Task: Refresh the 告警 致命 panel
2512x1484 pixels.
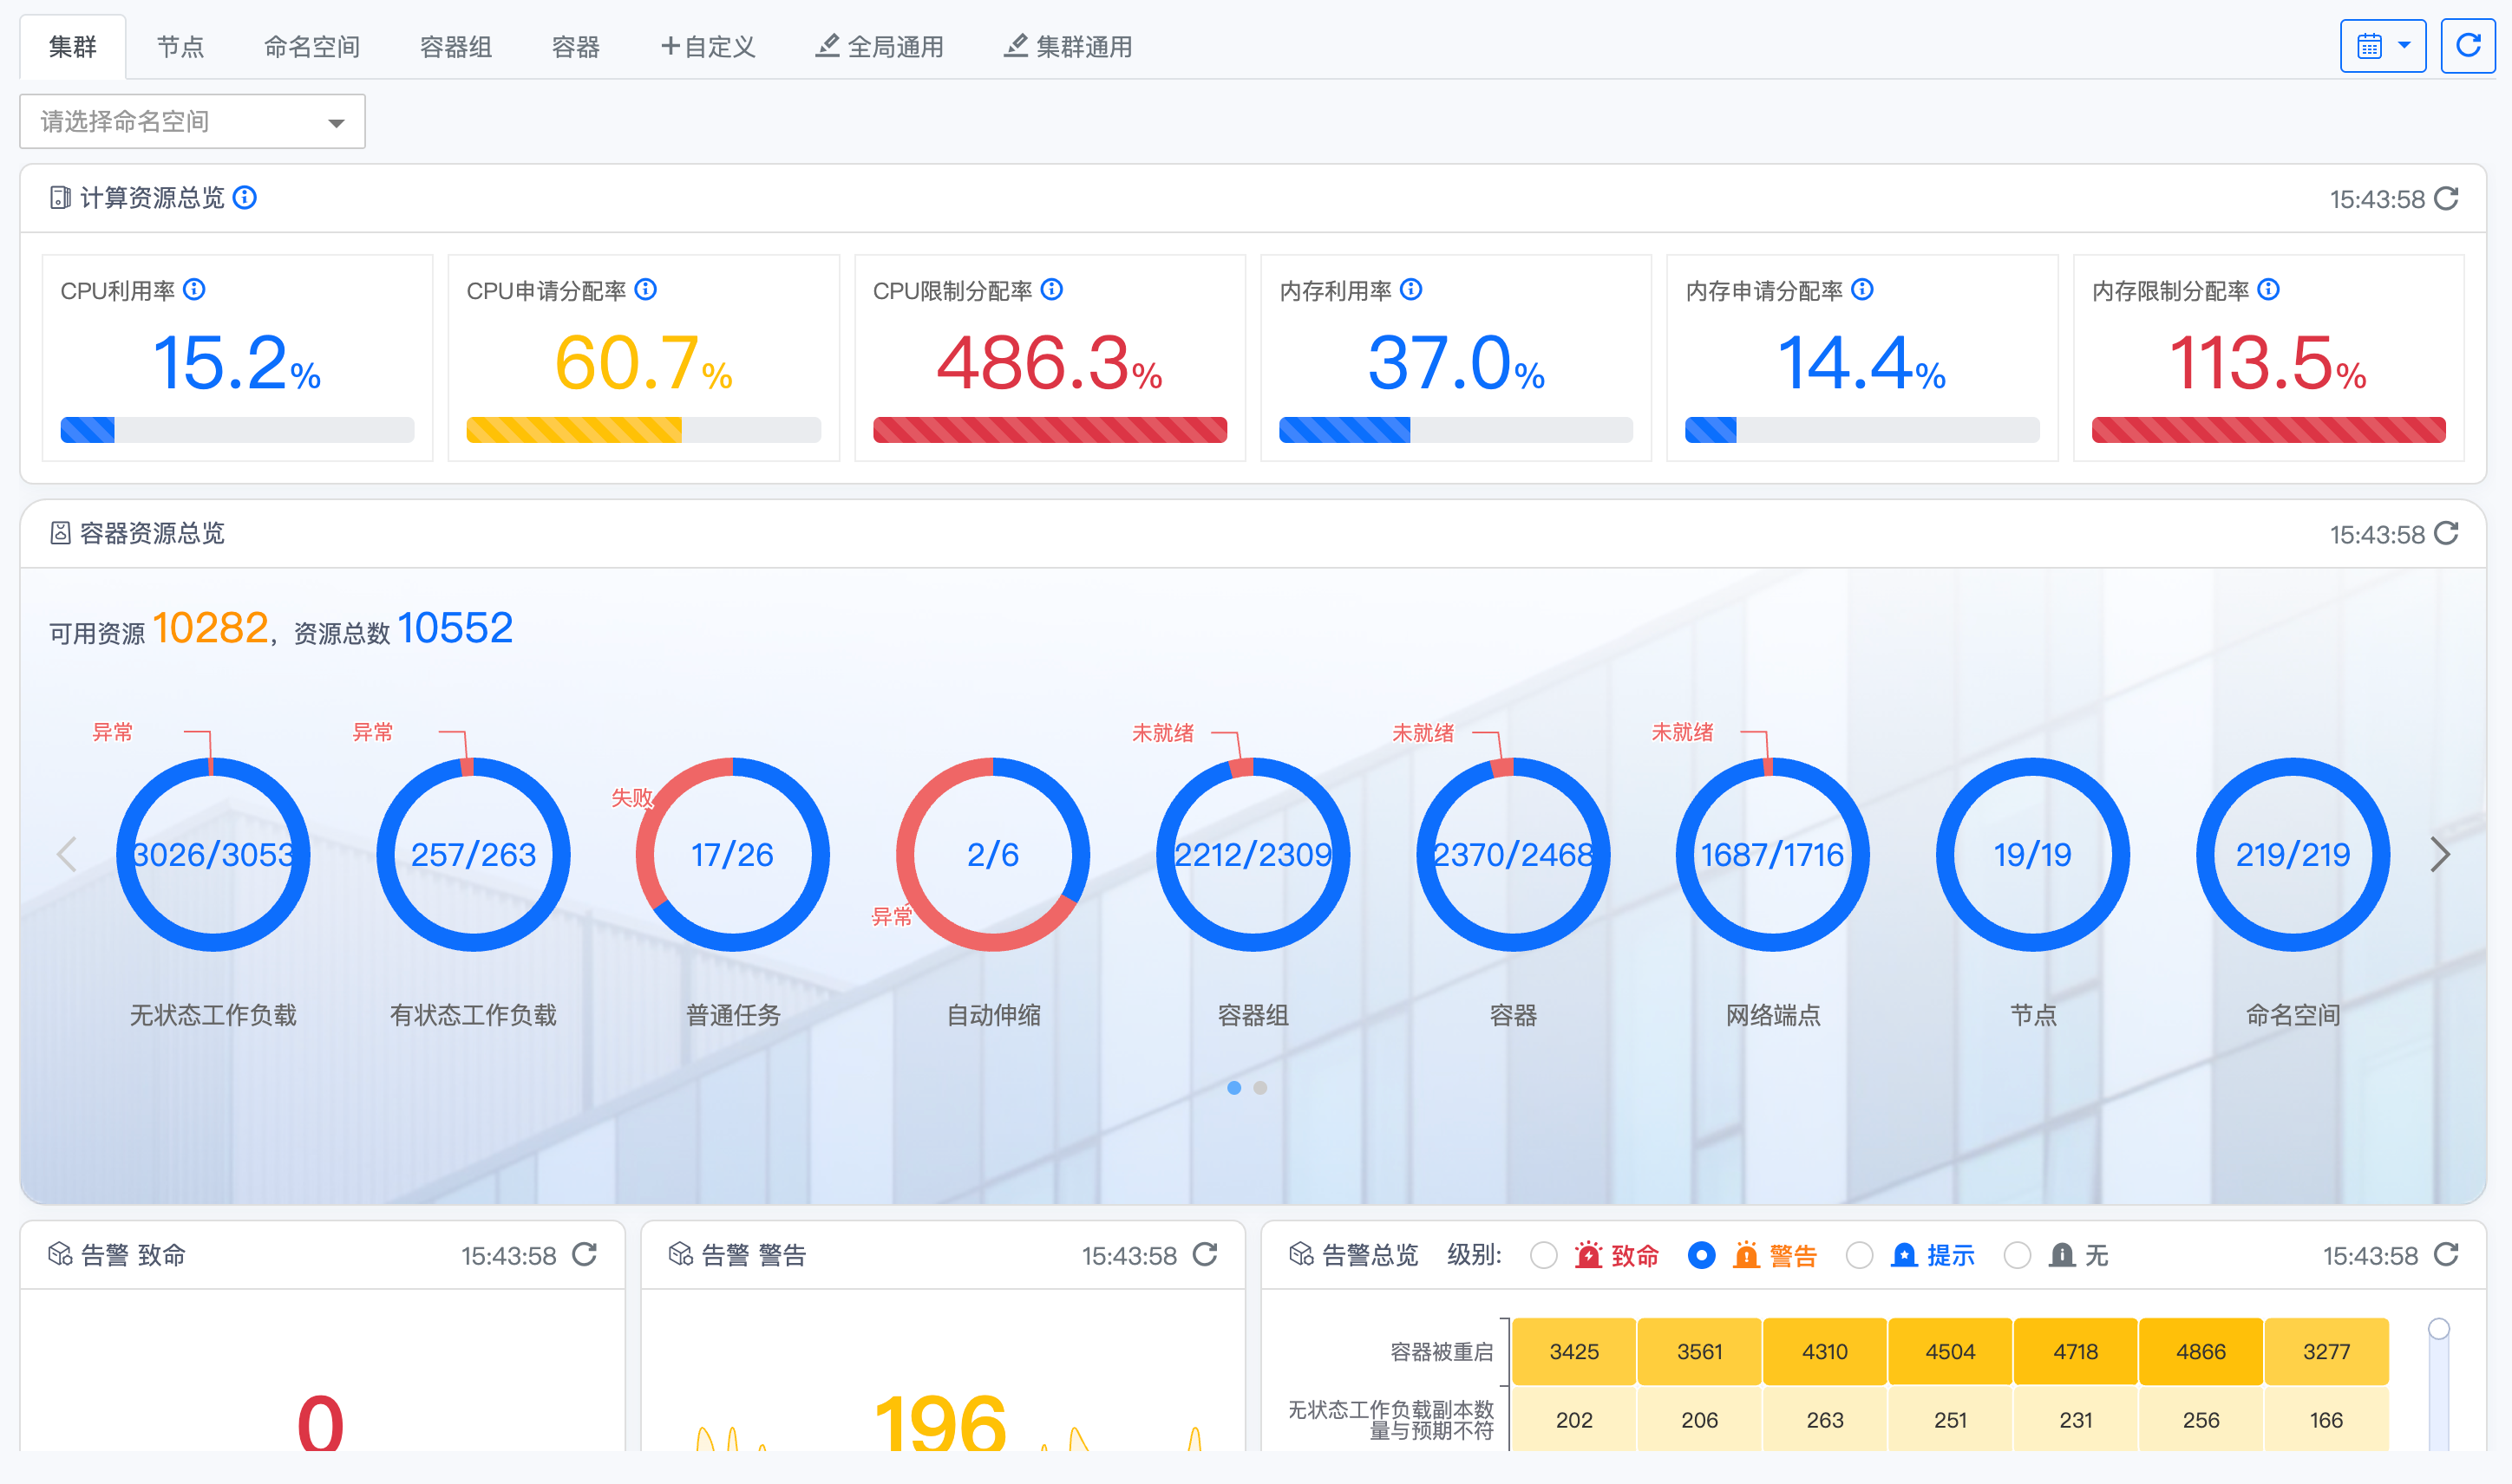Action: click(585, 1254)
